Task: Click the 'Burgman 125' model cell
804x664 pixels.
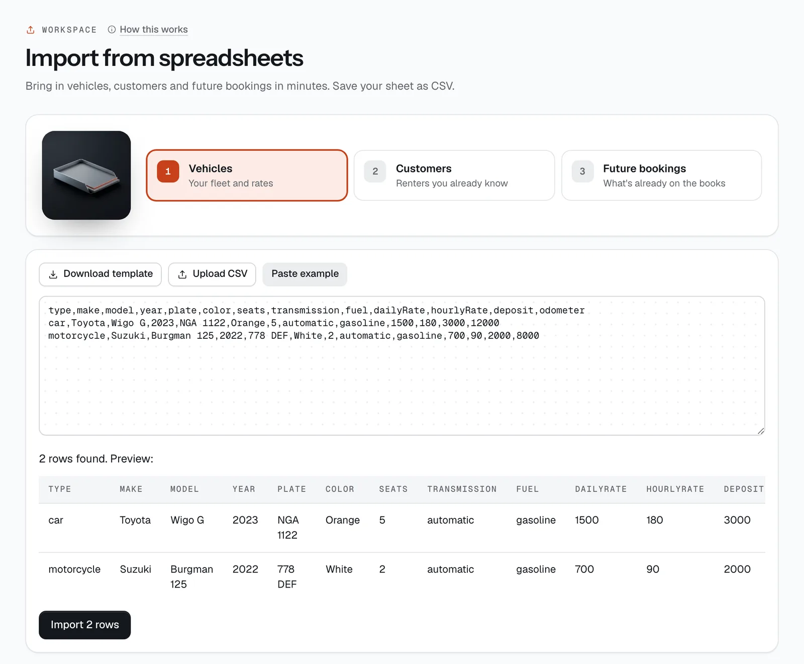Action: (x=192, y=577)
